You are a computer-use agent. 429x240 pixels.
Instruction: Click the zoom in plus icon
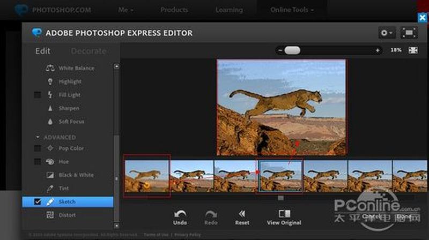point(378,50)
